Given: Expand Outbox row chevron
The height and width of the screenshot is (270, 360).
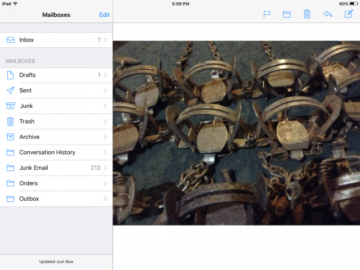Looking at the screenshot, I should click(x=105, y=199).
